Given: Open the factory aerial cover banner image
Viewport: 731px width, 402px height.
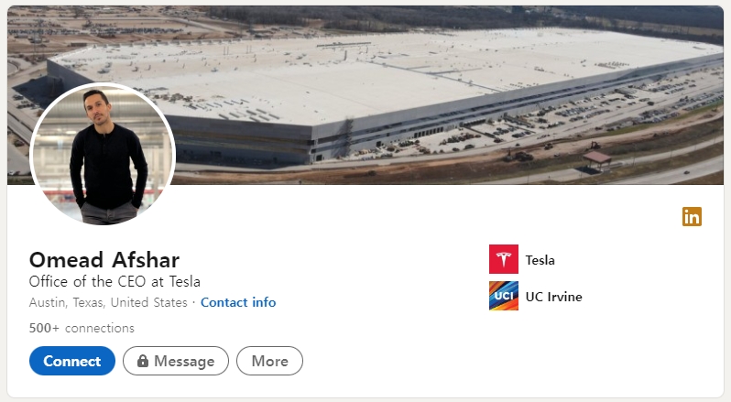Looking at the screenshot, I should 365,95.
